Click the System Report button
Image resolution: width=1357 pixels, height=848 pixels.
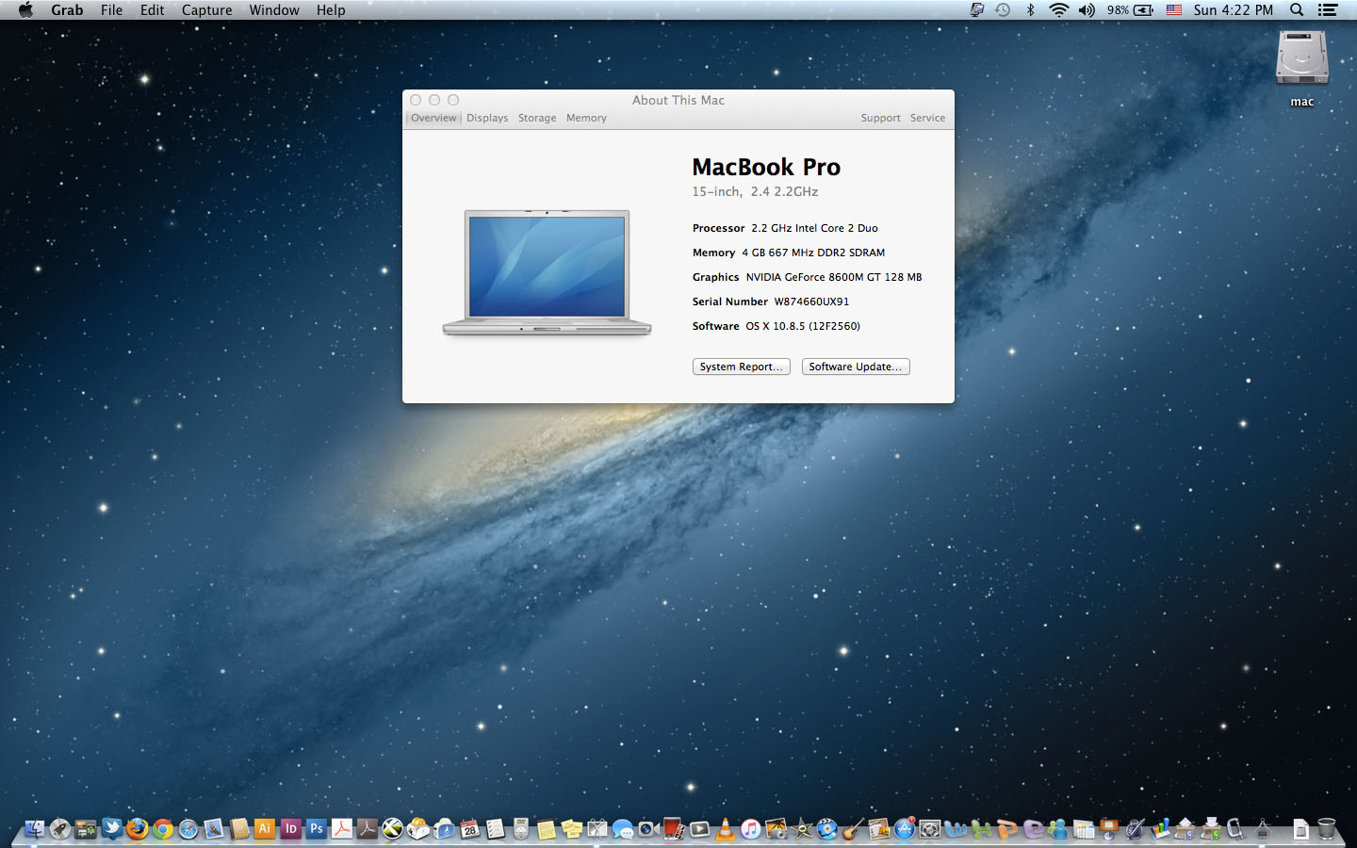pyautogui.click(x=741, y=367)
